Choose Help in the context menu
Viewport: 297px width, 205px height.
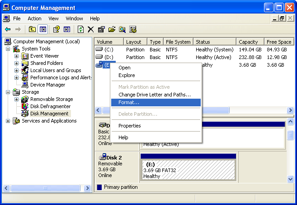tap(156, 137)
